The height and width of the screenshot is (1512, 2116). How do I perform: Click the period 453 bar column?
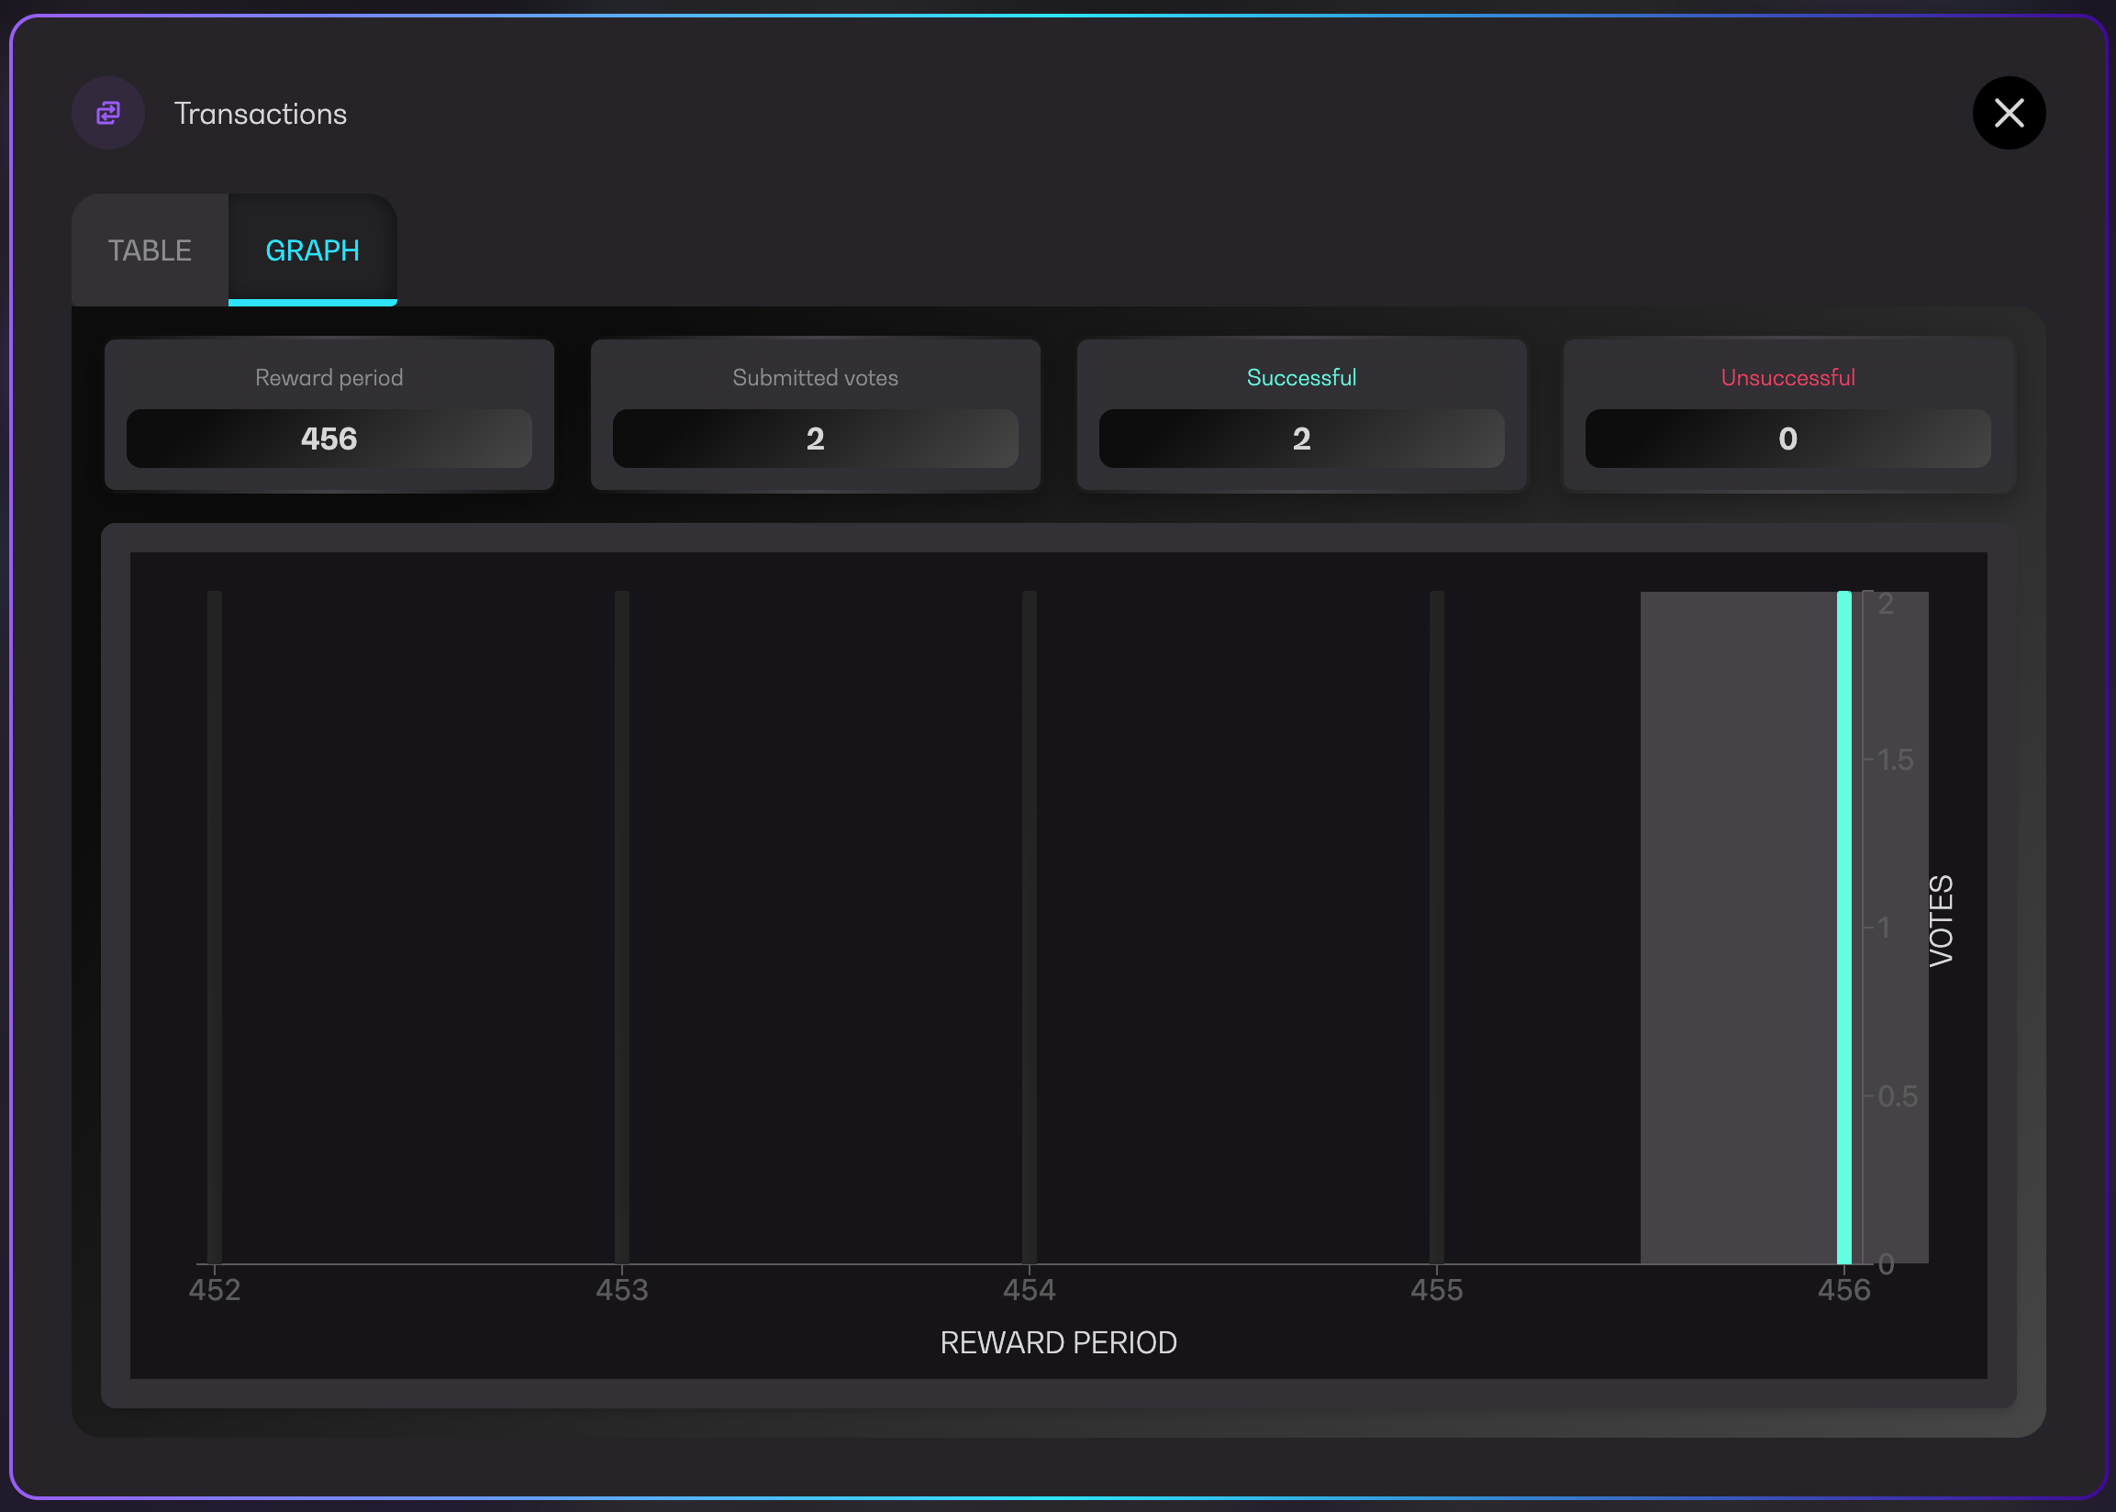pyautogui.click(x=622, y=927)
